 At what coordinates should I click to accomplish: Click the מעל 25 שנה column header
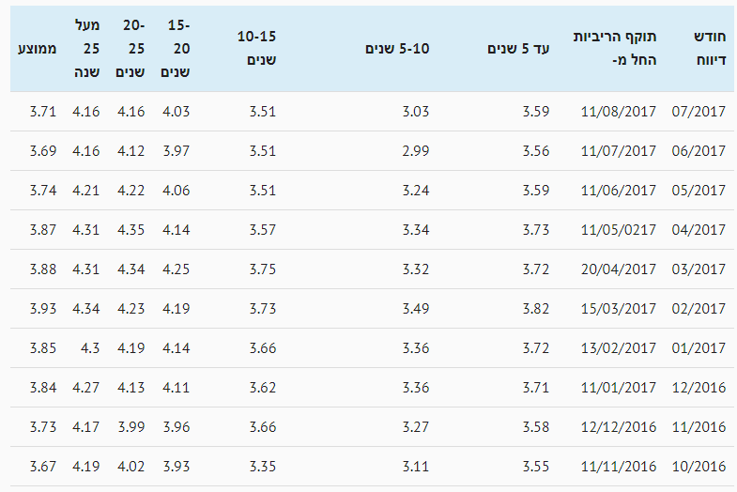[87, 49]
